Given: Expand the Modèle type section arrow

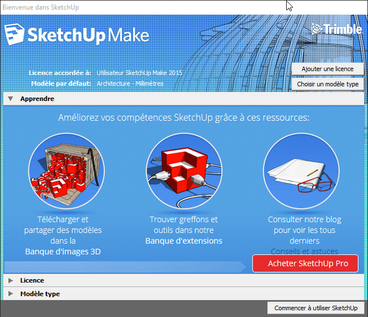Looking at the screenshot, I should pyautogui.click(x=10, y=294).
